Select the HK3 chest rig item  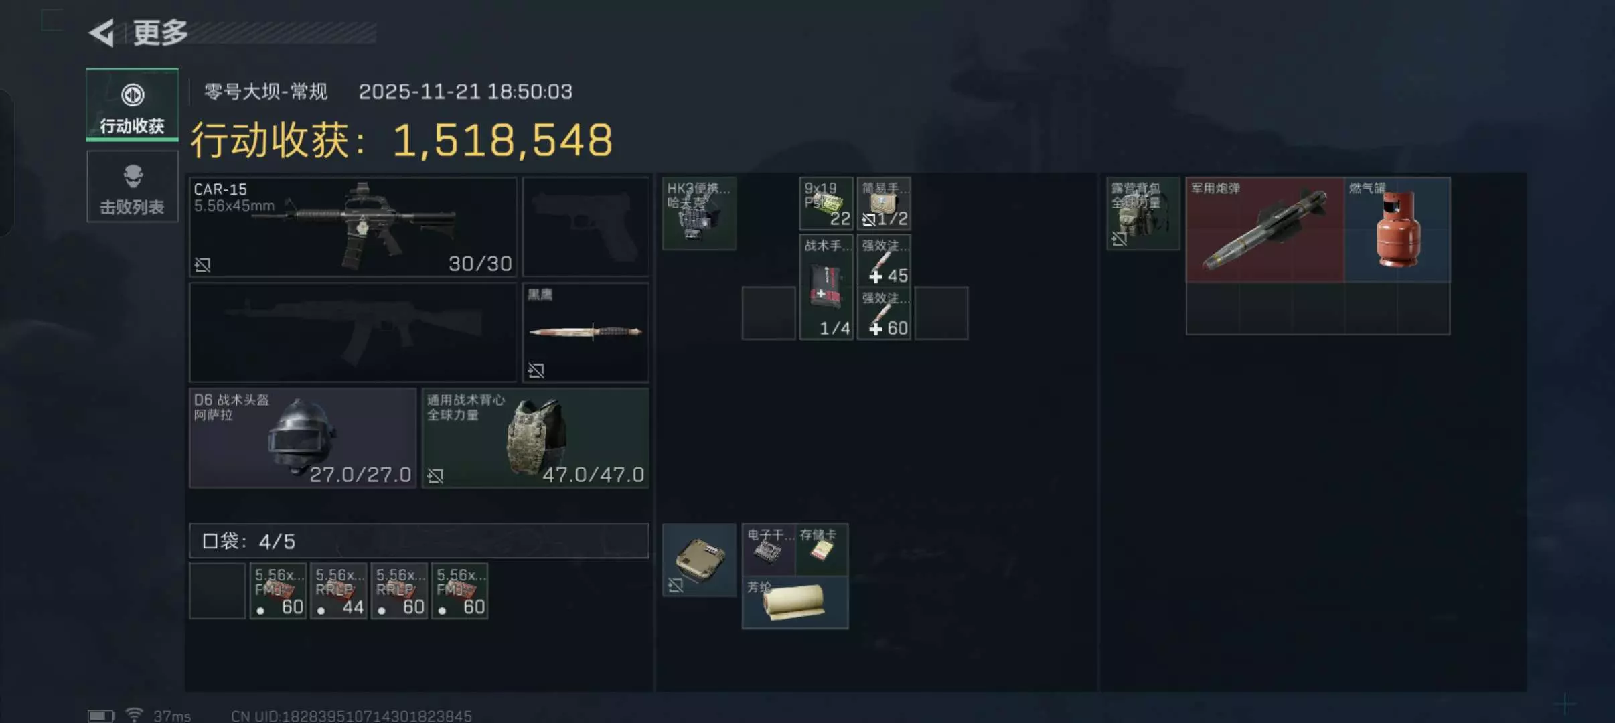(x=699, y=214)
